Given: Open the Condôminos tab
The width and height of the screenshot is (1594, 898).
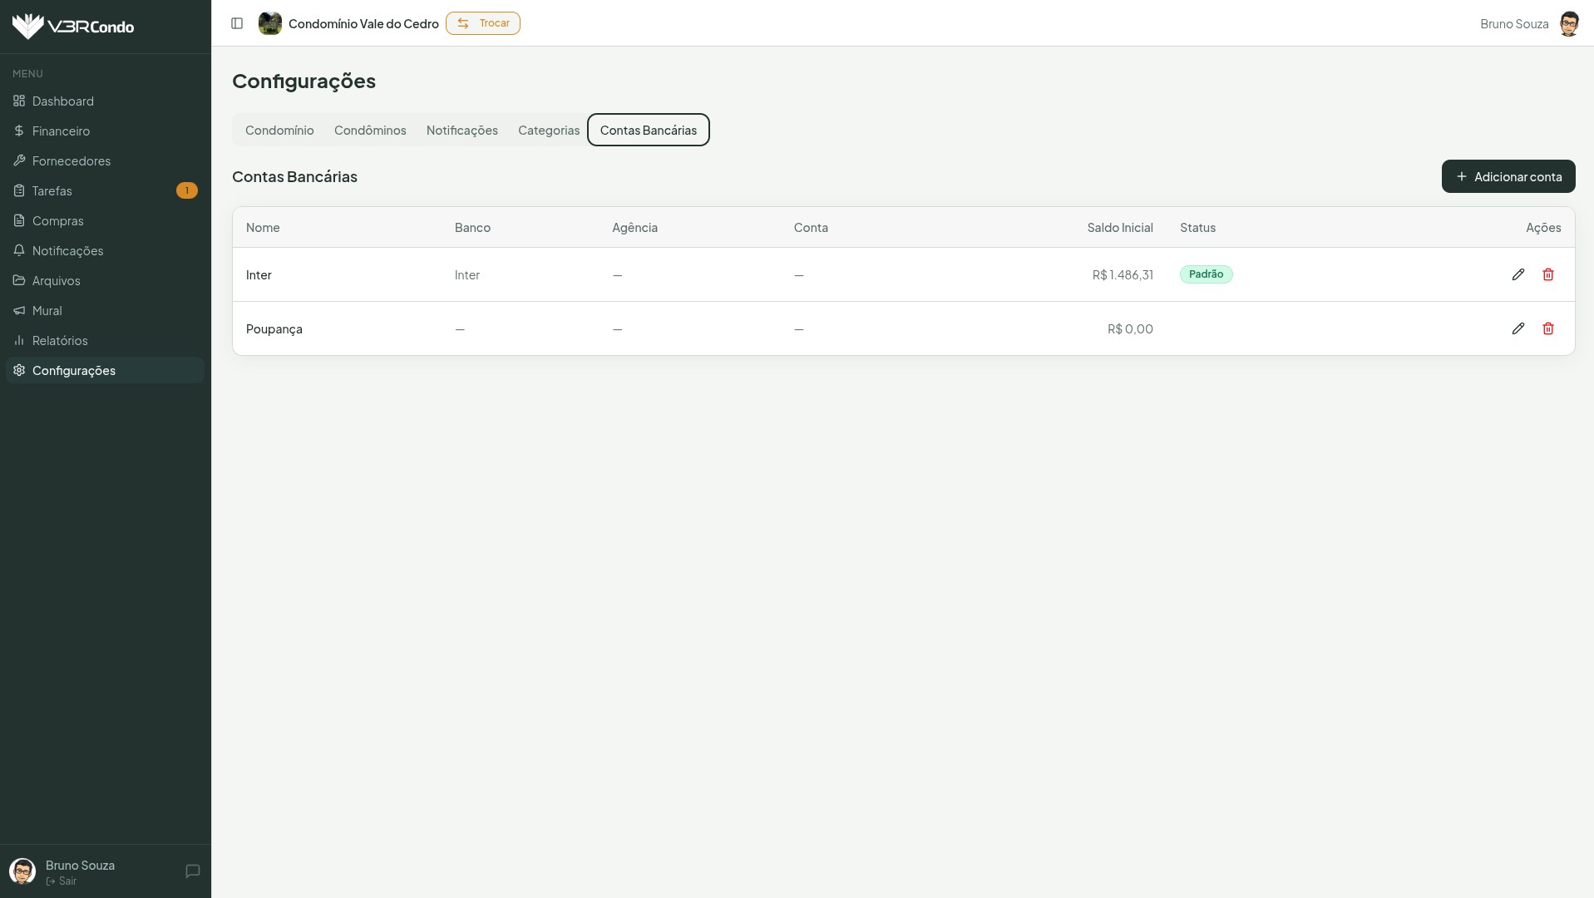Looking at the screenshot, I should tap(370, 130).
